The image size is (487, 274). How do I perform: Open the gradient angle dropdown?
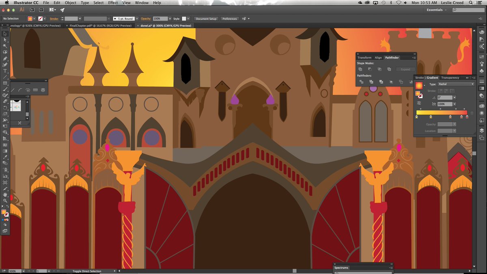click(x=455, y=97)
